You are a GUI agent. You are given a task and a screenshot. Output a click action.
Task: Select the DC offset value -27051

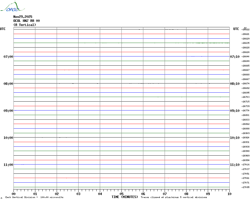click(245, 174)
